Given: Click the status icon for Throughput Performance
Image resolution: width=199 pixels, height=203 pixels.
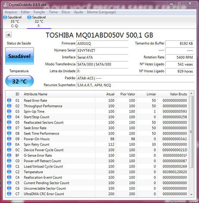Looking at the screenshot, I should (9, 106).
